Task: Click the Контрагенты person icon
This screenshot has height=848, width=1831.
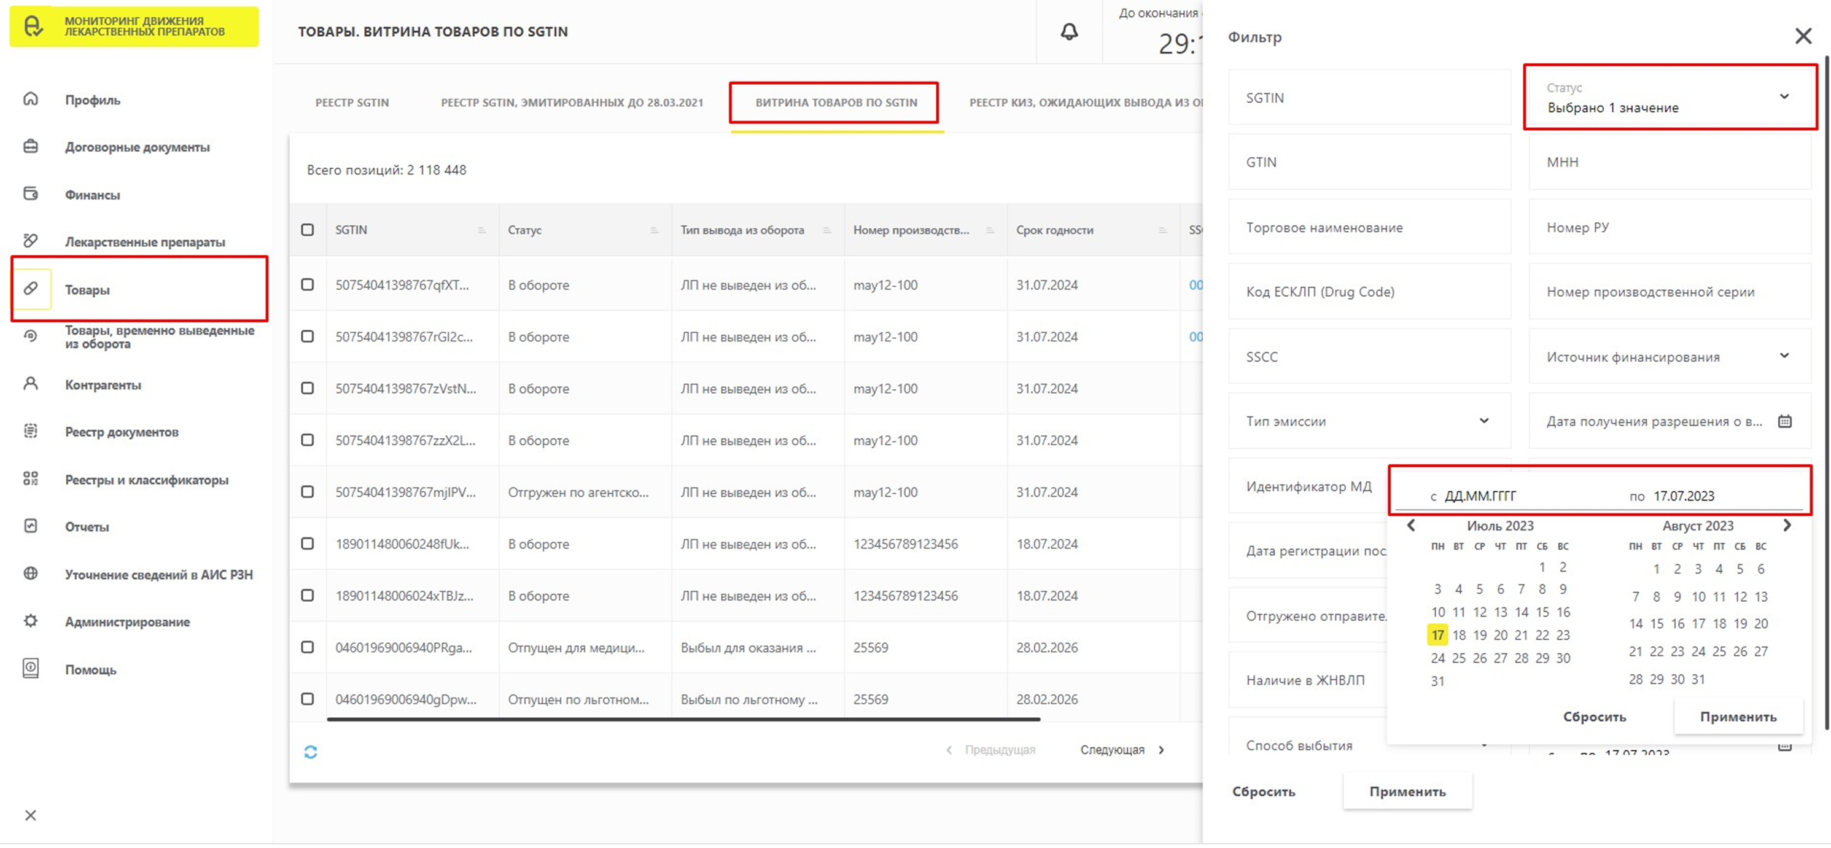Action: [31, 384]
